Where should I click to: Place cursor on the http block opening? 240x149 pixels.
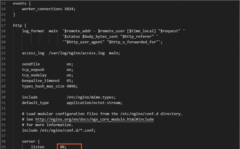coord(20,26)
